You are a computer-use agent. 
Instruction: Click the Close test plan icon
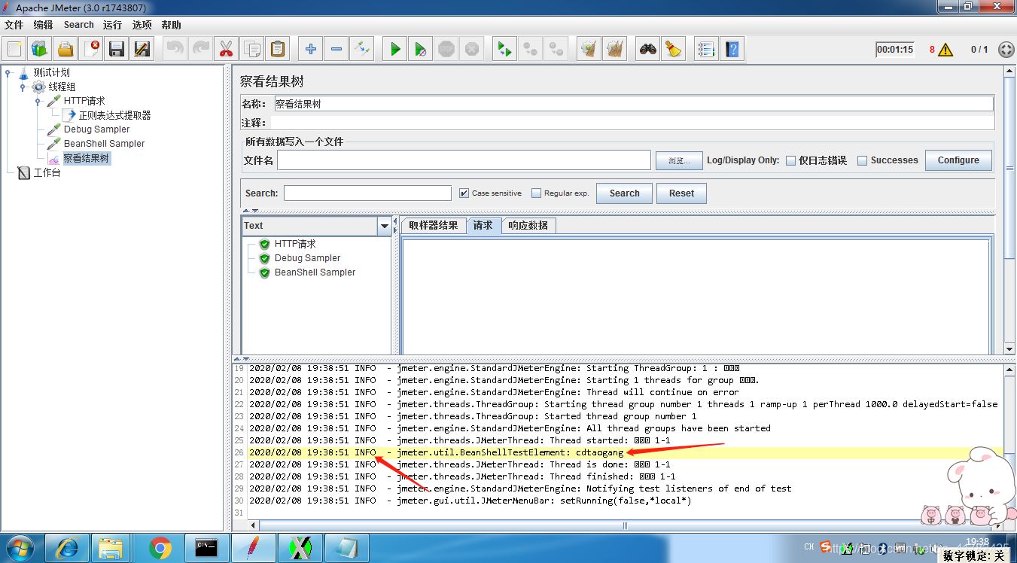pos(91,49)
